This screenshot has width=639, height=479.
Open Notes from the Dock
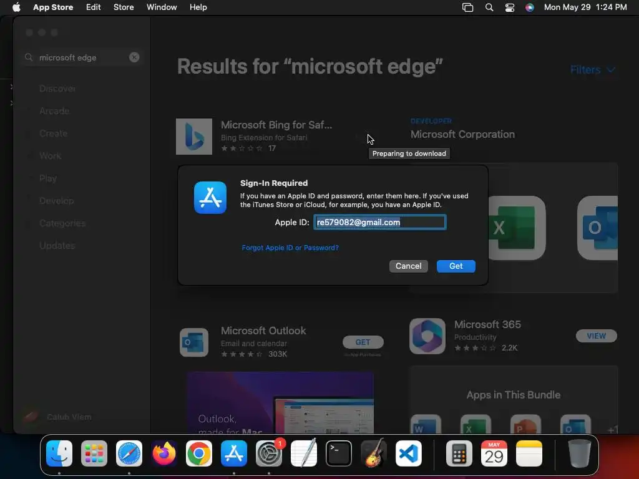click(x=529, y=453)
